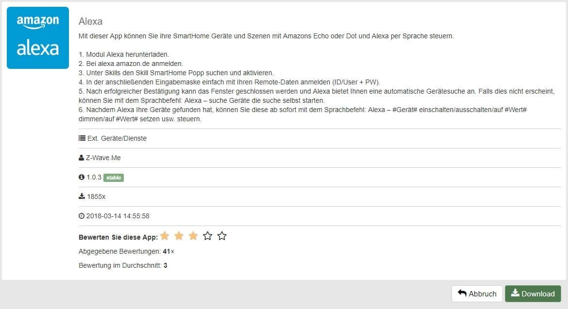
Task: Give a four-star rating
Action: tap(208, 236)
